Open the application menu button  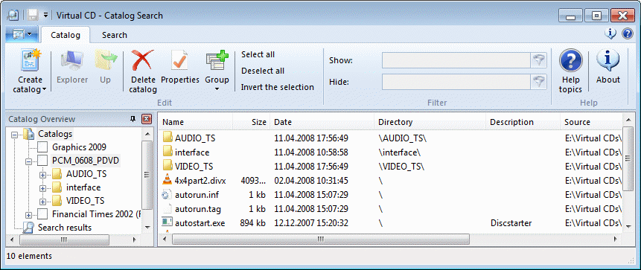(x=22, y=35)
